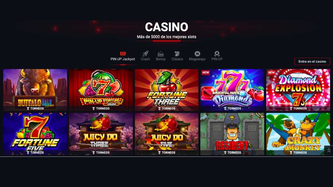Select the PIN-UP Jackpot slot machine icon

(x=123, y=53)
